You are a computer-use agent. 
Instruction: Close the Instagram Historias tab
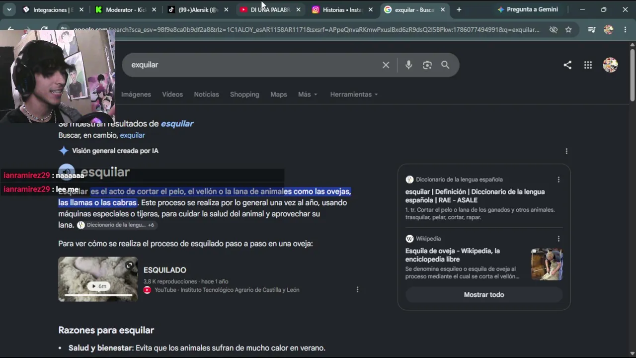(370, 9)
